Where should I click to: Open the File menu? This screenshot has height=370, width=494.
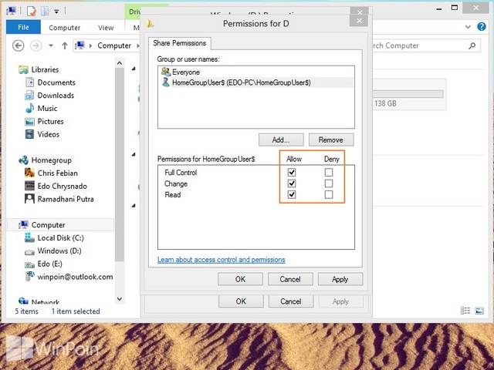(23, 27)
